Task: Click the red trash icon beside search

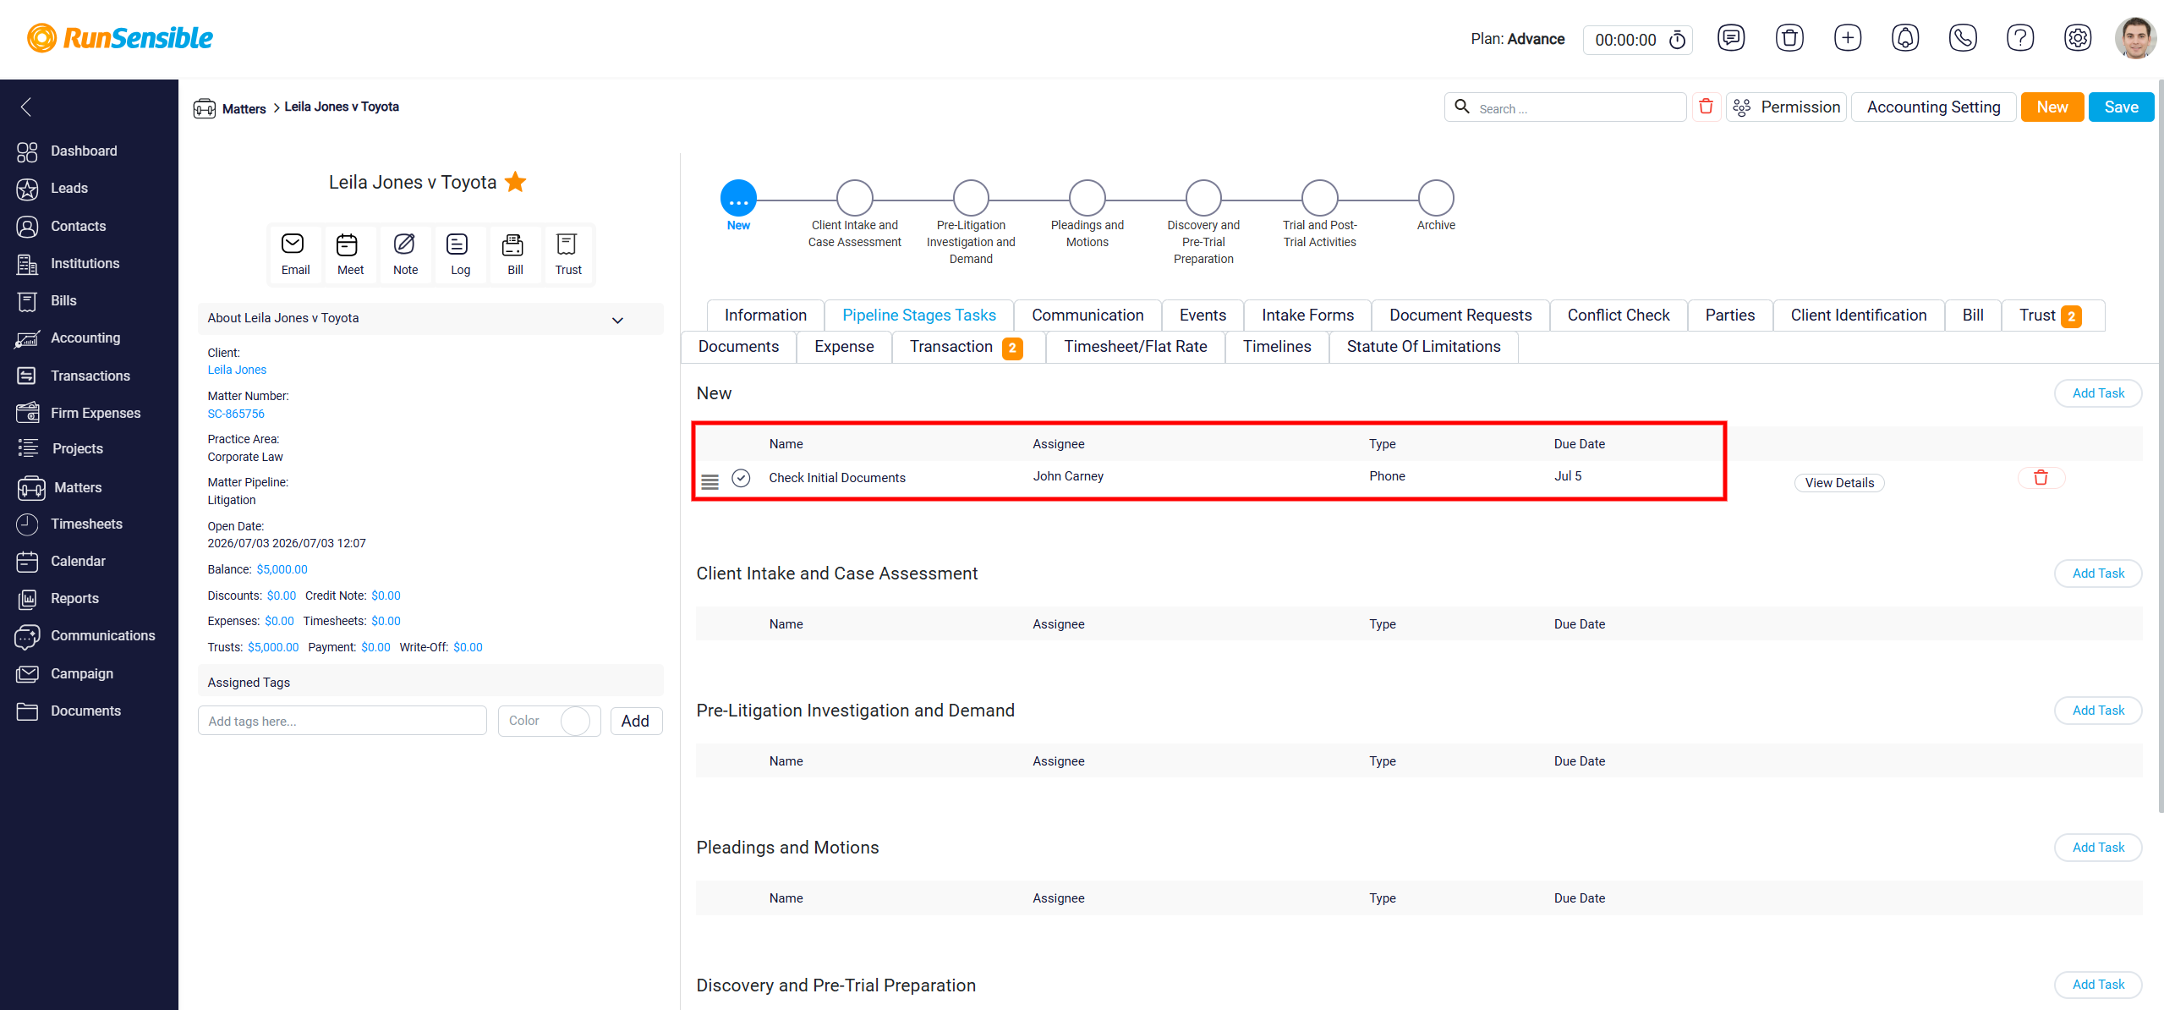Action: click(1706, 107)
